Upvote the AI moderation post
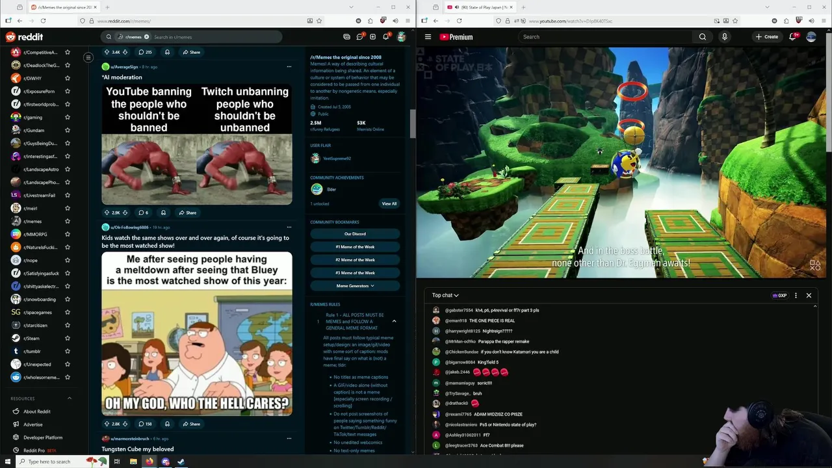The width and height of the screenshot is (832, 468). point(107,213)
